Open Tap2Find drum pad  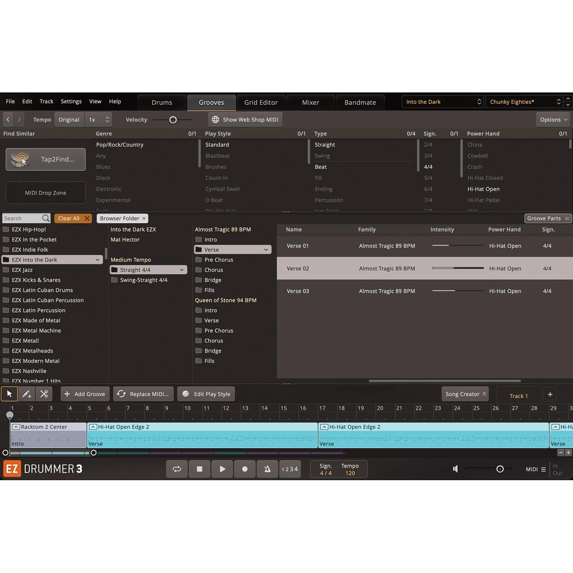click(45, 159)
